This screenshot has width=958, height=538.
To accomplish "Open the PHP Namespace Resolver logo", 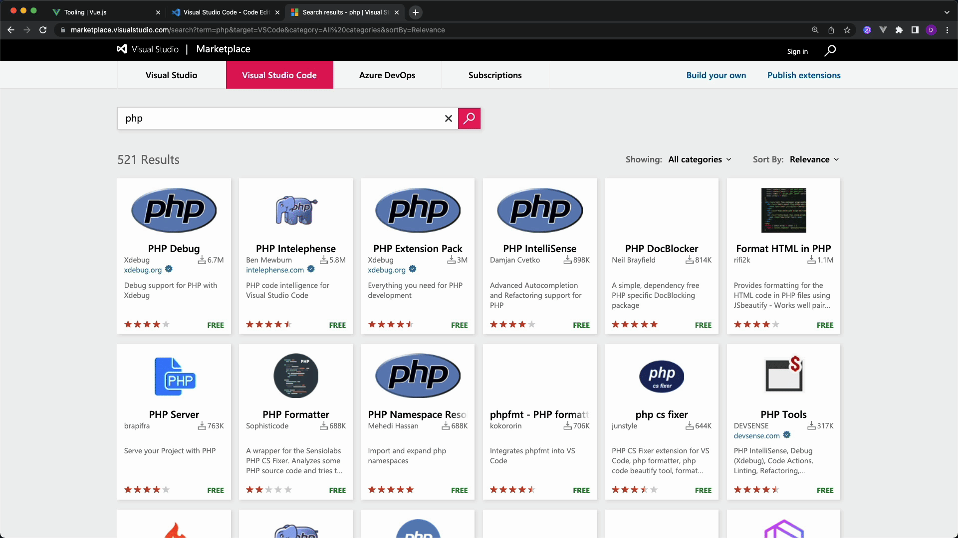I will 418,376.
